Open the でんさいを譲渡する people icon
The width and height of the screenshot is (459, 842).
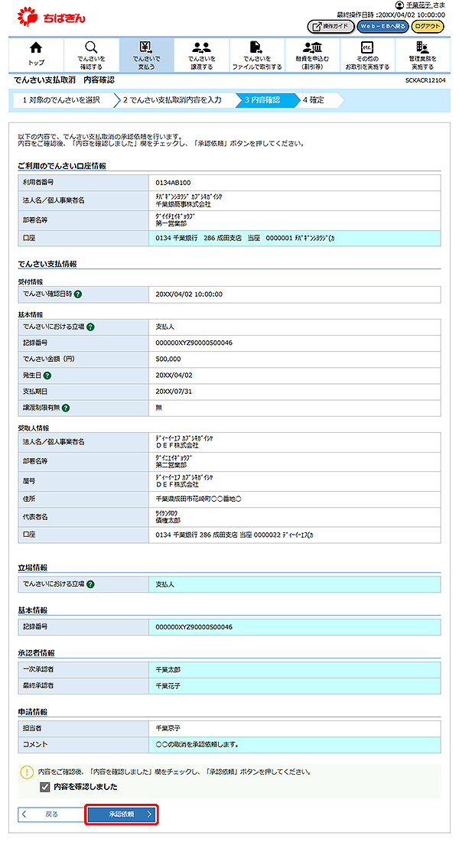pyautogui.click(x=201, y=47)
